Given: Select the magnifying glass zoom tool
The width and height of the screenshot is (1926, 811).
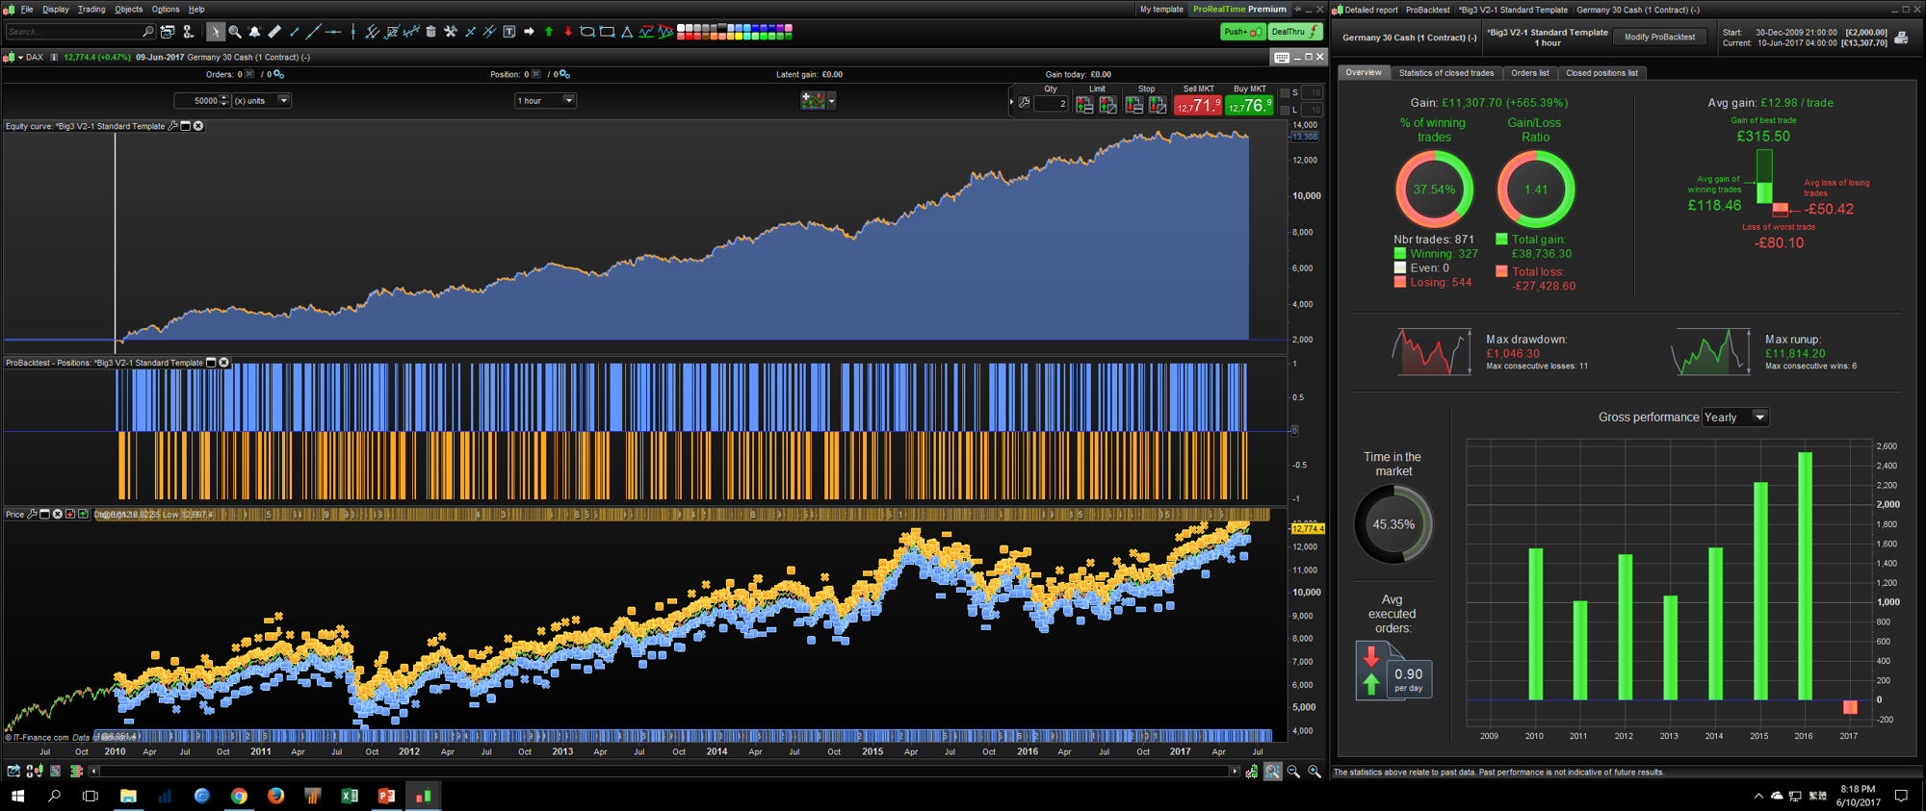Looking at the screenshot, I should click(x=235, y=32).
